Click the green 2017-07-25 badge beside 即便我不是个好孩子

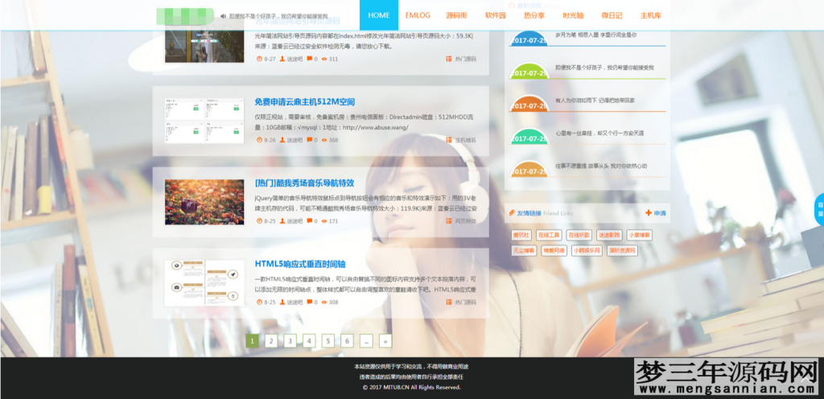click(x=529, y=72)
